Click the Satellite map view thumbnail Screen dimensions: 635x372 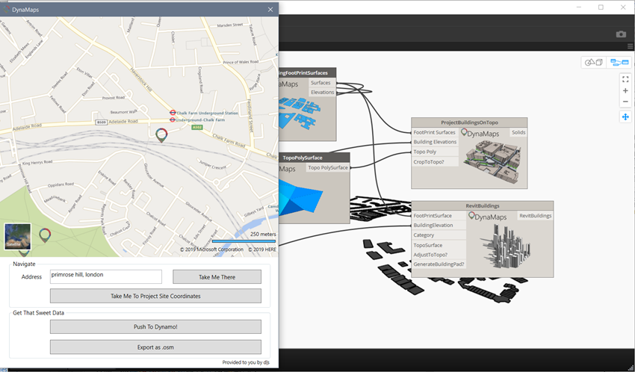pyautogui.click(x=17, y=236)
